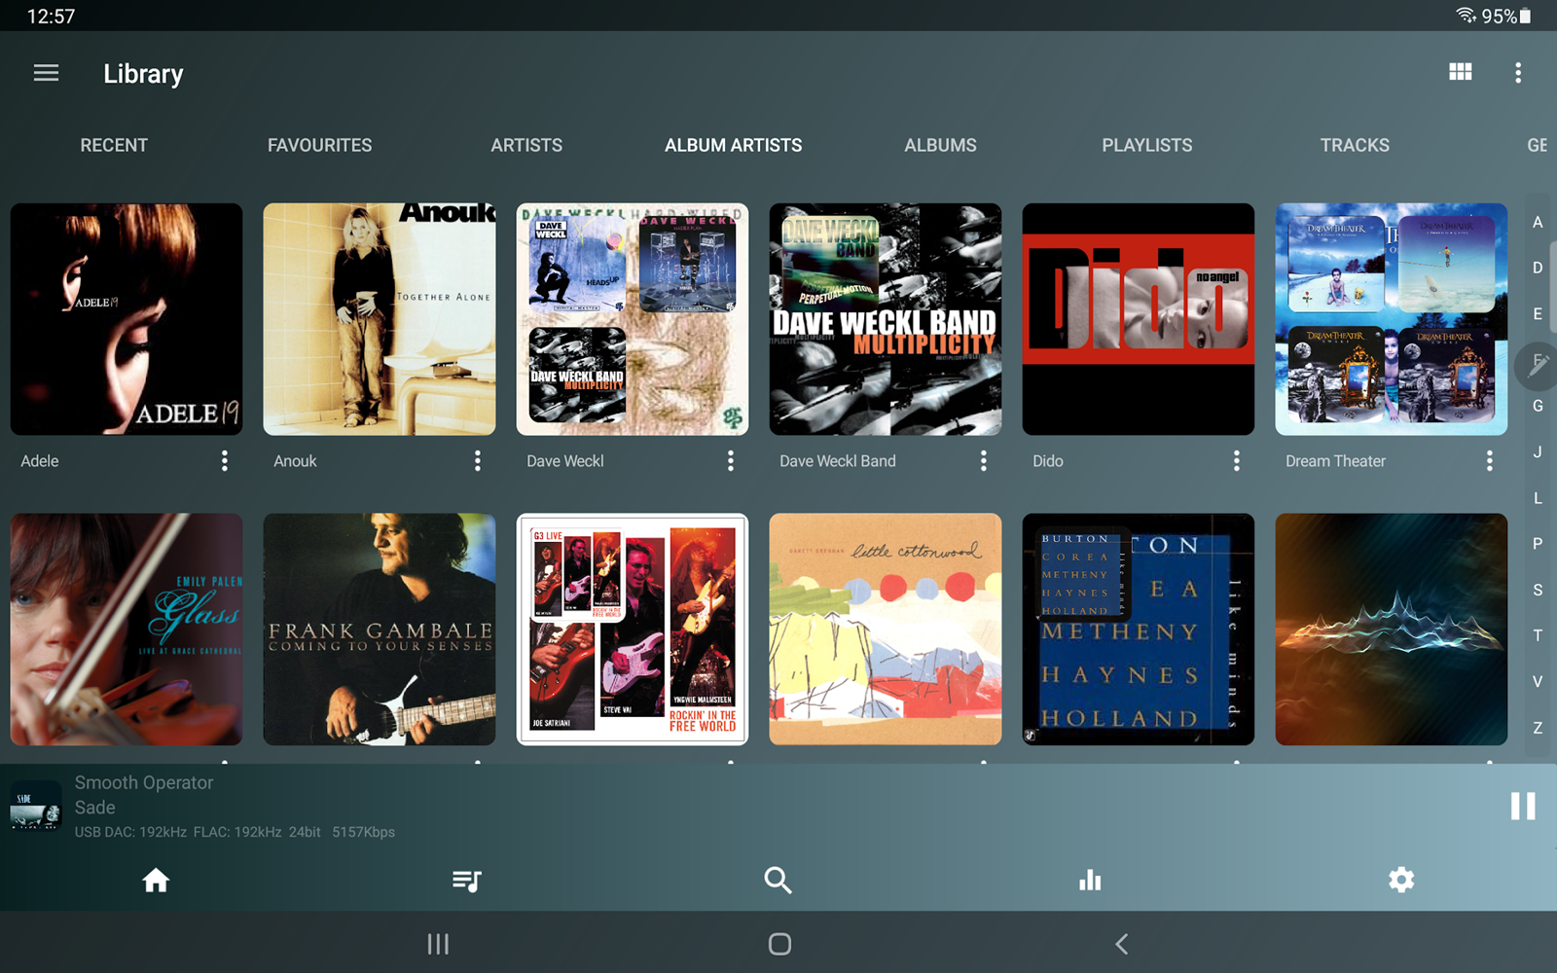The width and height of the screenshot is (1557, 973).
Task: Jump to letter V in index
Action: (1538, 681)
